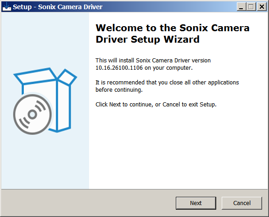Click the word 'Wizard' in heading
Viewport: 269px width, 217px height.
pos(181,39)
